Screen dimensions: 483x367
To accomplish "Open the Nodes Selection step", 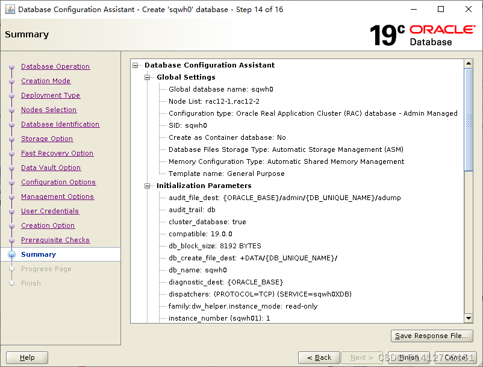I will [x=49, y=110].
